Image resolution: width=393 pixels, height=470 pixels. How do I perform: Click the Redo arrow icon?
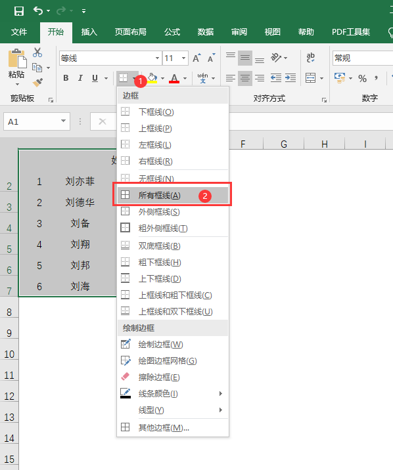tap(61, 11)
